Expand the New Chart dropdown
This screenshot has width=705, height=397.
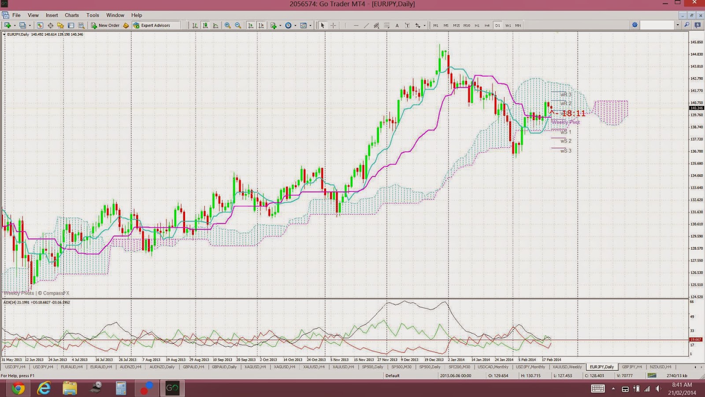[x=15, y=25]
